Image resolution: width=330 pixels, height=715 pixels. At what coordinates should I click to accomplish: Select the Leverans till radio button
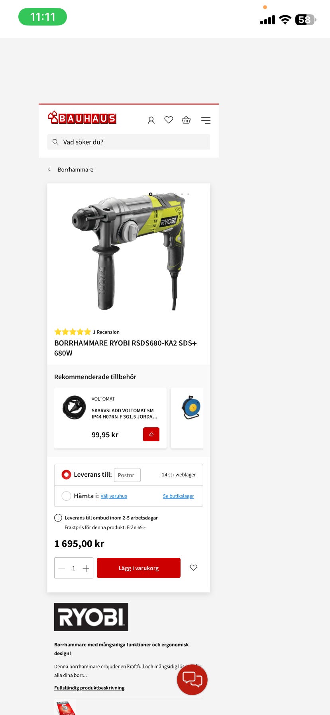tap(66, 474)
